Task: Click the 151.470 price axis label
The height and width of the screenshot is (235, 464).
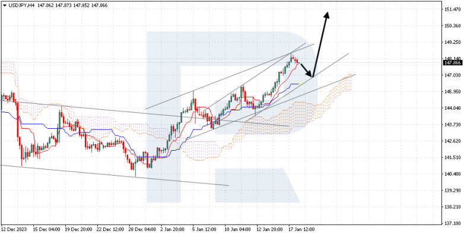Action: 453,9
